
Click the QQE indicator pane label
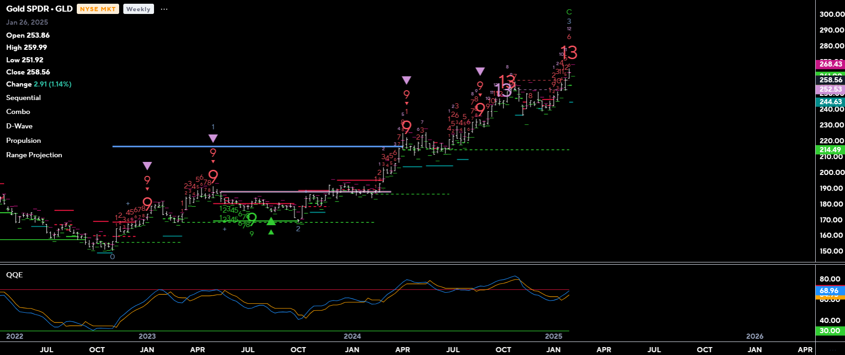point(14,275)
